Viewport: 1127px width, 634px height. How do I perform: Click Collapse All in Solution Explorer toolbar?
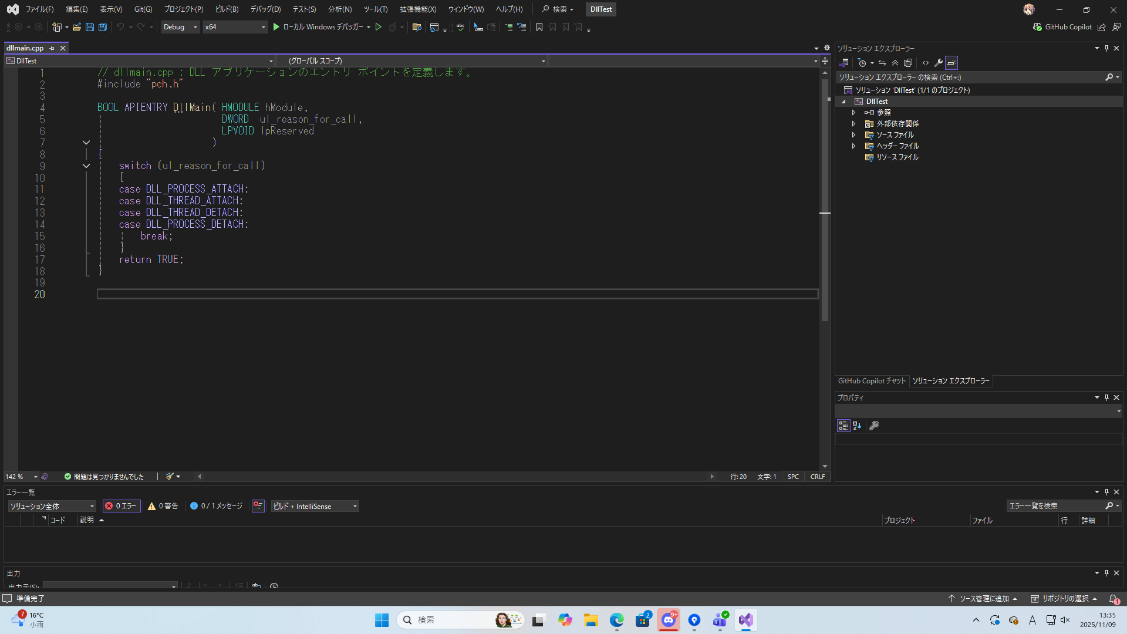pyautogui.click(x=895, y=63)
